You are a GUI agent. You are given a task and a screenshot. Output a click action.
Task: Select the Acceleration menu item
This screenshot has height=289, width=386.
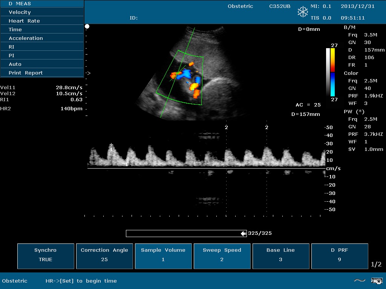pos(41,38)
